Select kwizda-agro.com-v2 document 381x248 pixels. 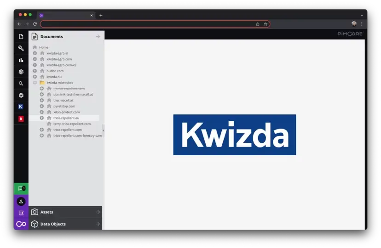click(61, 65)
